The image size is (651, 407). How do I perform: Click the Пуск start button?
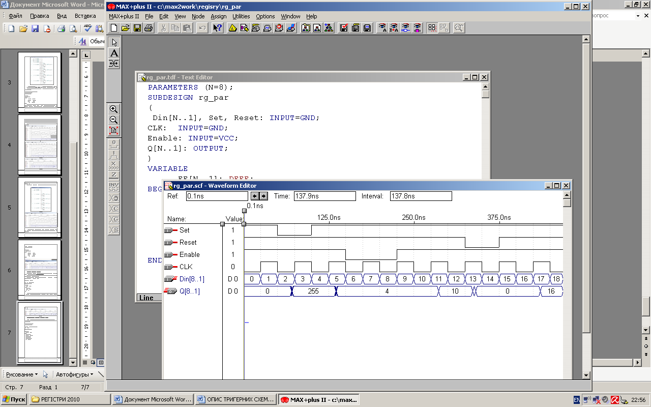tap(14, 399)
